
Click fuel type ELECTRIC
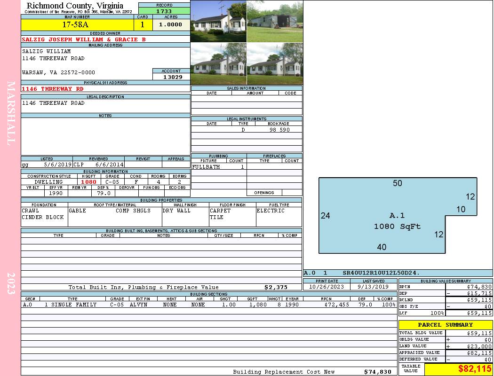coord(271,211)
